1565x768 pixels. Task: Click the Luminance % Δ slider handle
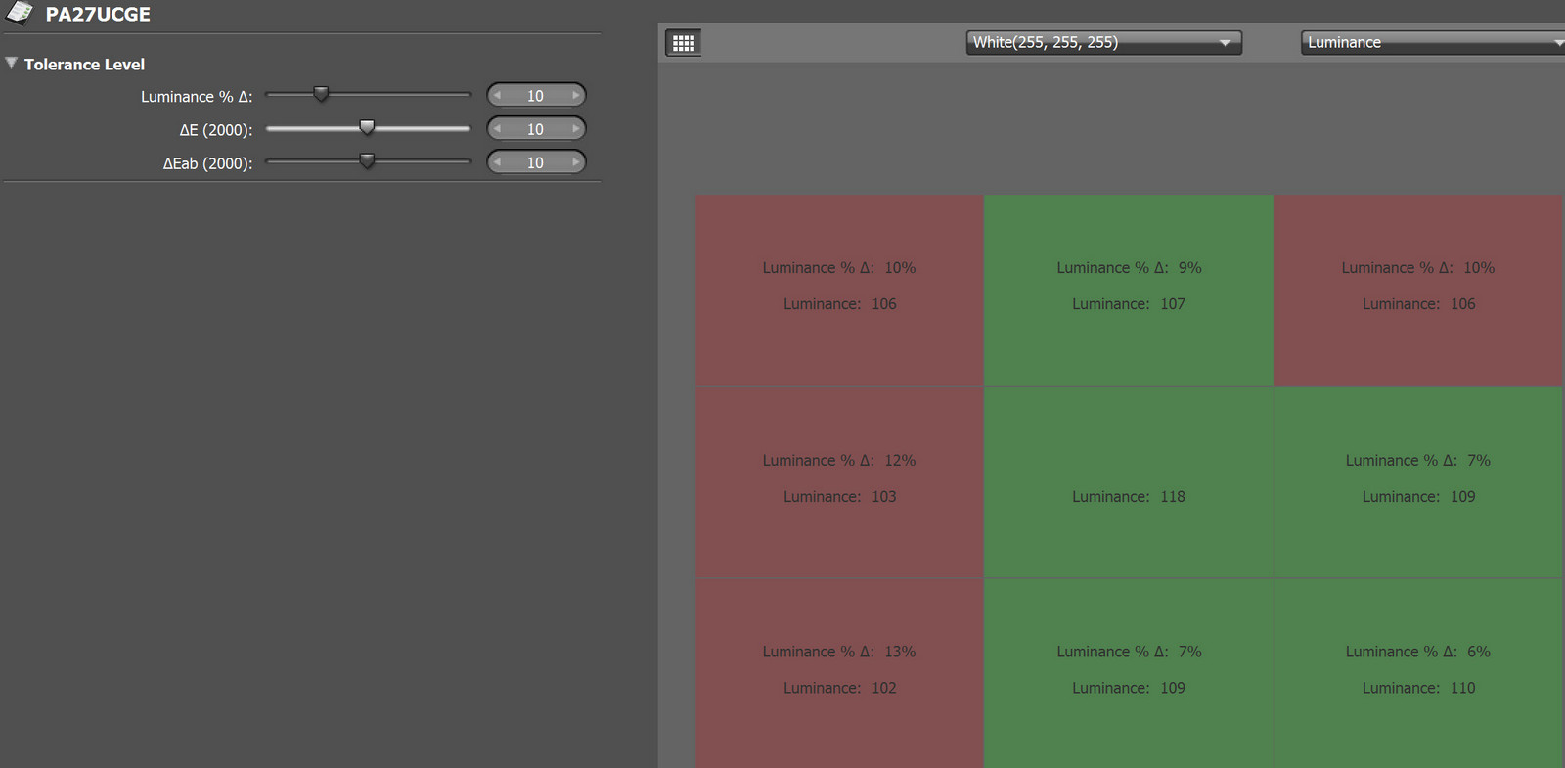[x=321, y=94]
